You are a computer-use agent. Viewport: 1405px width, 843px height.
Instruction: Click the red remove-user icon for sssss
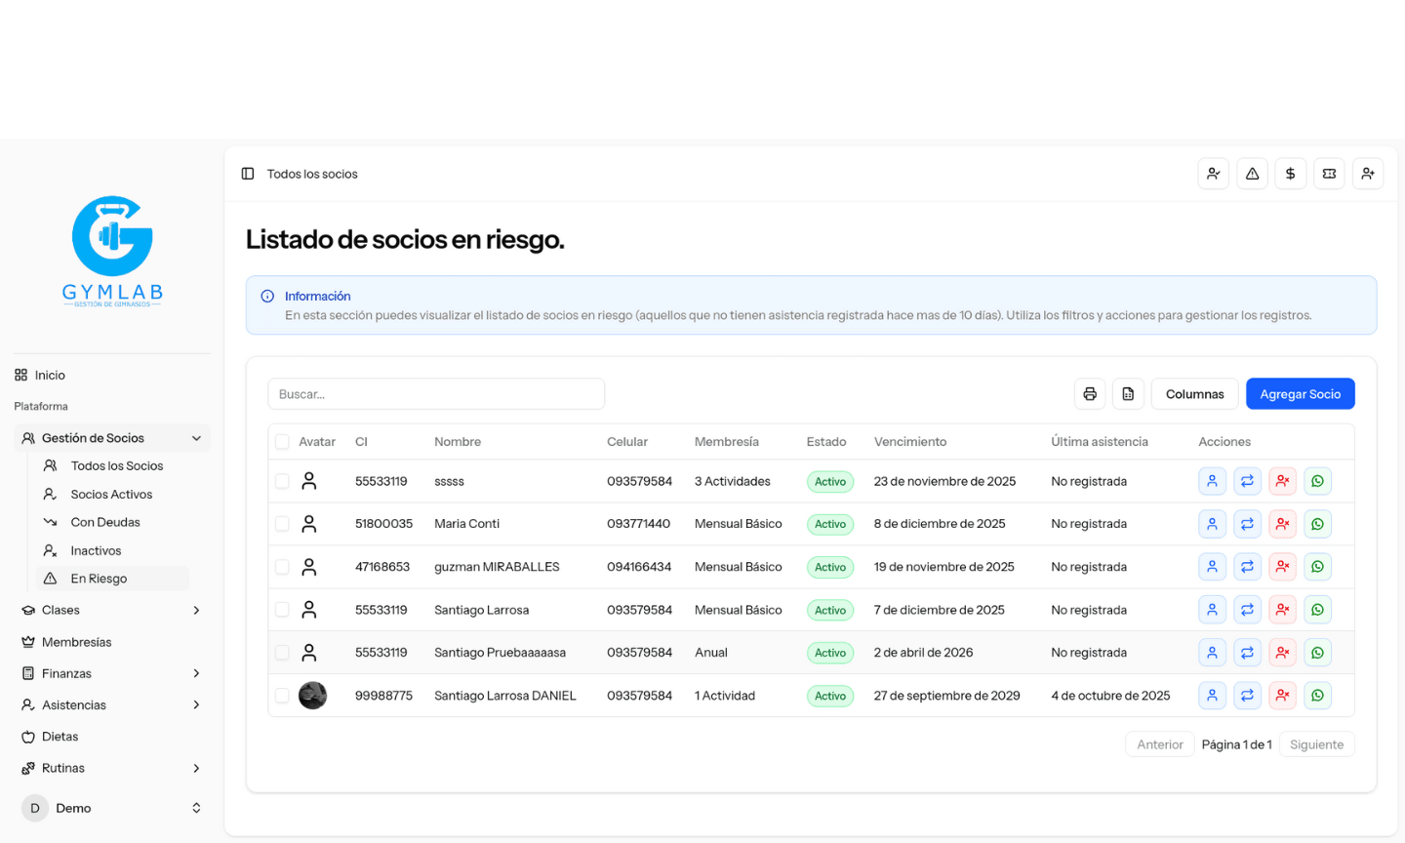click(x=1282, y=481)
